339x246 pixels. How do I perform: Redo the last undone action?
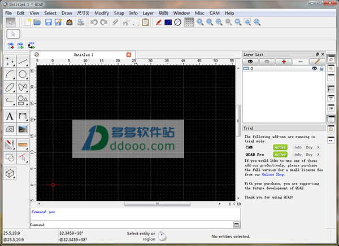tap(104, 22)
